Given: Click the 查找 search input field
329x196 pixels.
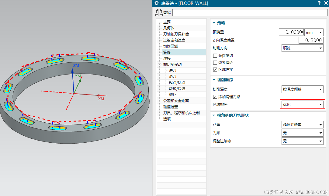Looking at the screenshot, I should click(x=250, y=12).
